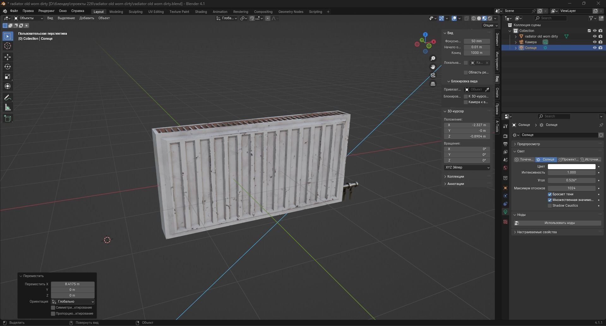Open XYZ Эйлер rotation mode dropdown
Screen dimensions: 606x326
(467, 168)
